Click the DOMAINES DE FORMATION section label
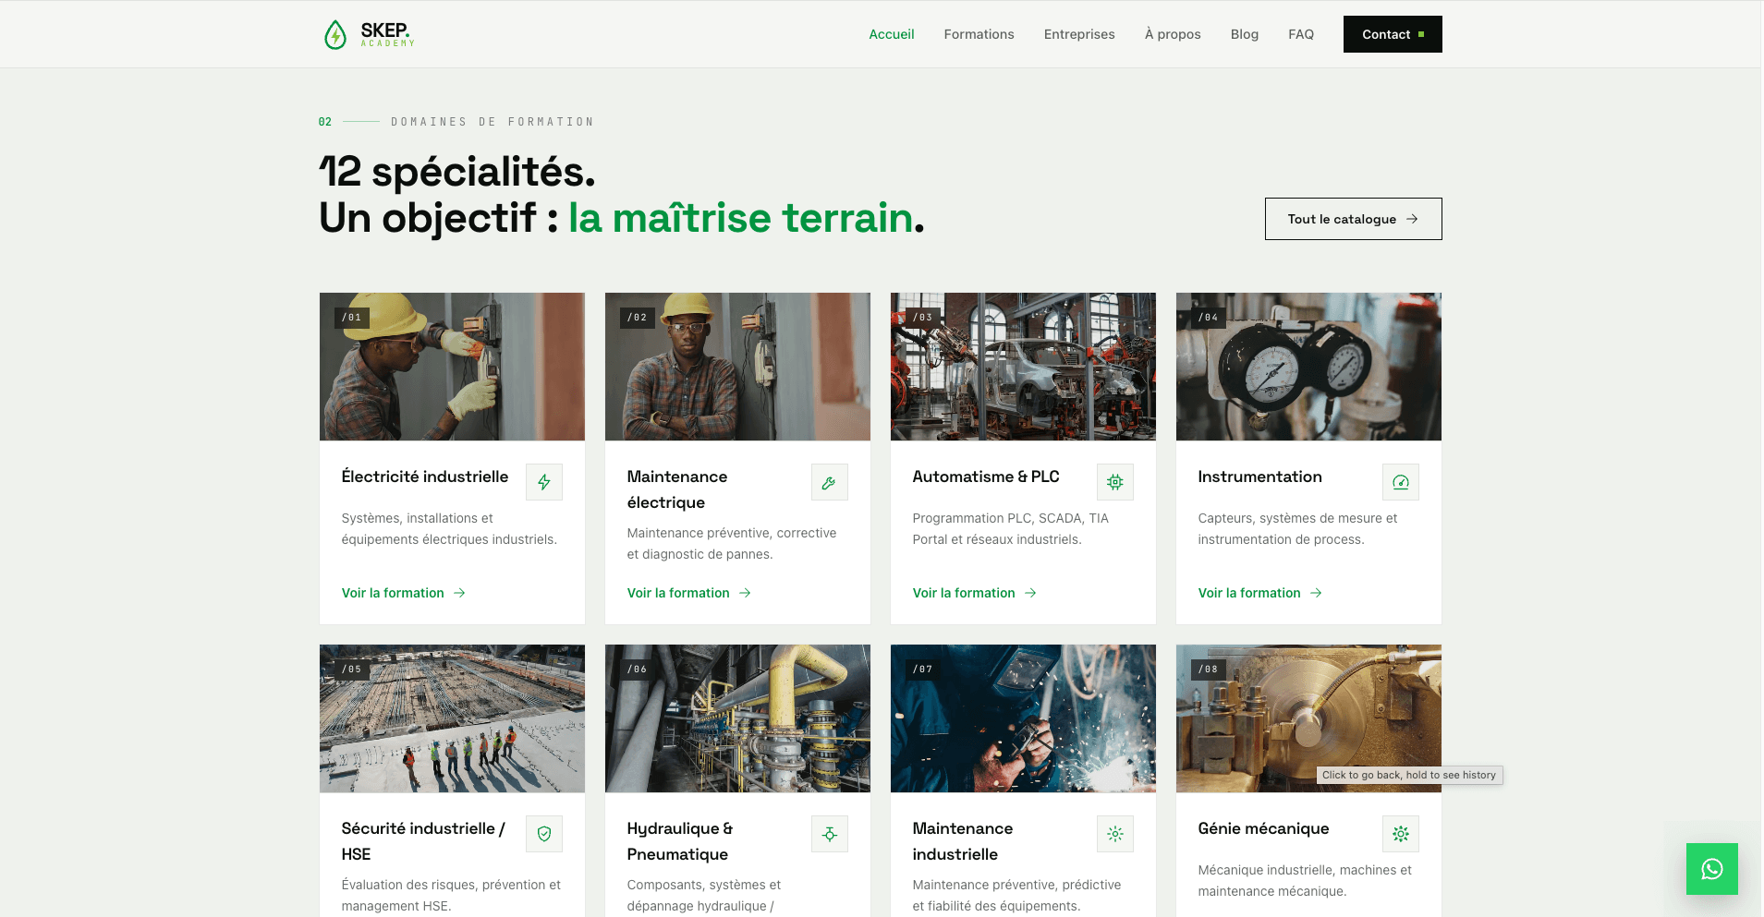The height and width of the screenshot is (917, 1764). pyautogui.click(x=493, y=122)
